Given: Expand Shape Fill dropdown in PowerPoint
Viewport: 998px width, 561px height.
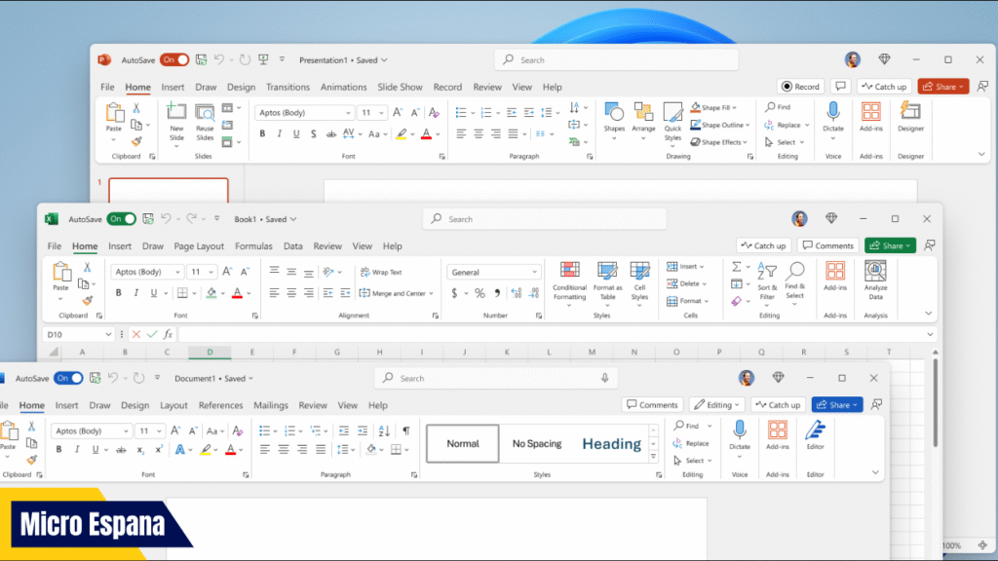Looking at the screenshot, I should pyautogui.click(x=735, y=107).
